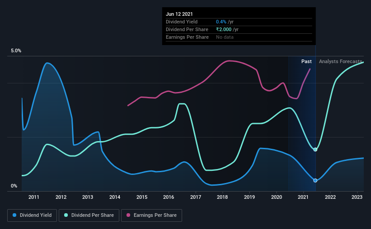371x229 pixels.
Task: Toggle the Earnings Per Share legend series
Action: click(x=151, y=215)
